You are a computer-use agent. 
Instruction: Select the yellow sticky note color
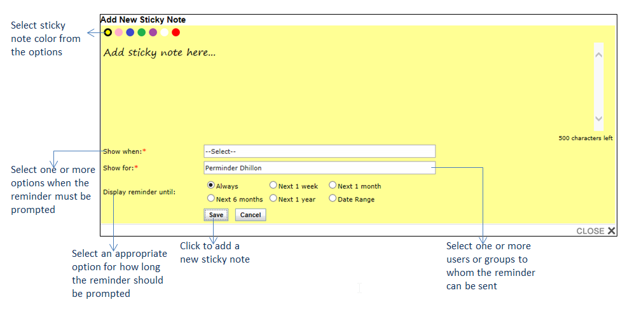tap(107, 32)
